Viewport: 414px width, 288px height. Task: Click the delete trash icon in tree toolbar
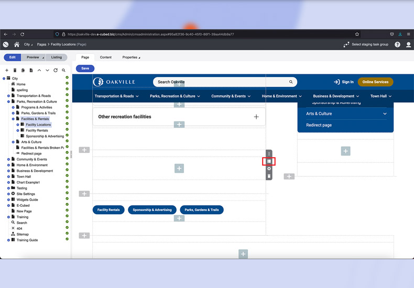[15, 70]
